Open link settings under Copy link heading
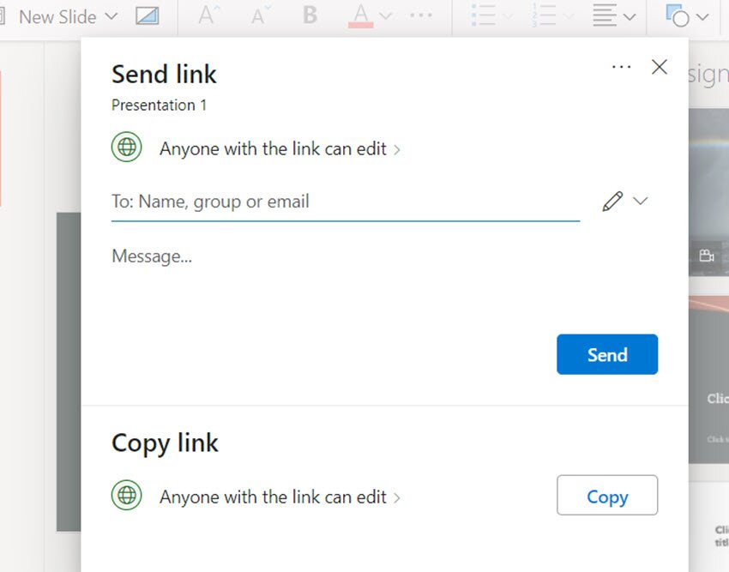This screenshot has height=572, width=729. pyautogui.click(x=280, y=497)
